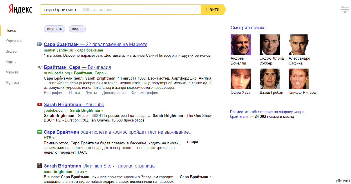The image size is (351, 184).
Task: Click the Yandex logo
Action: [20, 9]
